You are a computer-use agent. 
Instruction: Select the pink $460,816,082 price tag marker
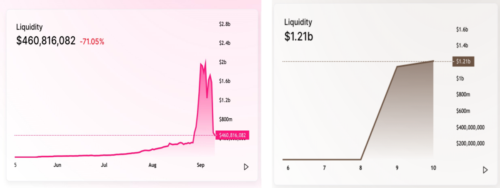click(232, 135)
